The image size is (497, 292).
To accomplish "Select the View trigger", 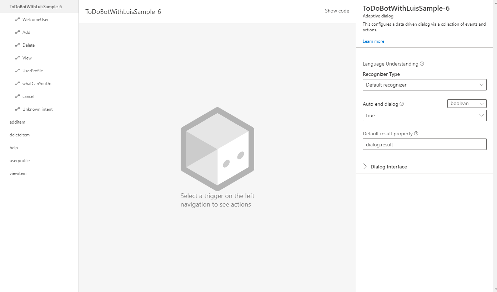I will (x=39, y=58).
